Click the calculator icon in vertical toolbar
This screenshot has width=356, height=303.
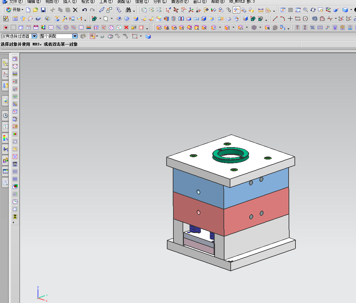15,164
